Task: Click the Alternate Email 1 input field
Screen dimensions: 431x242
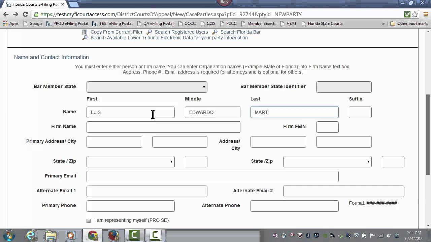Action: 147,191
